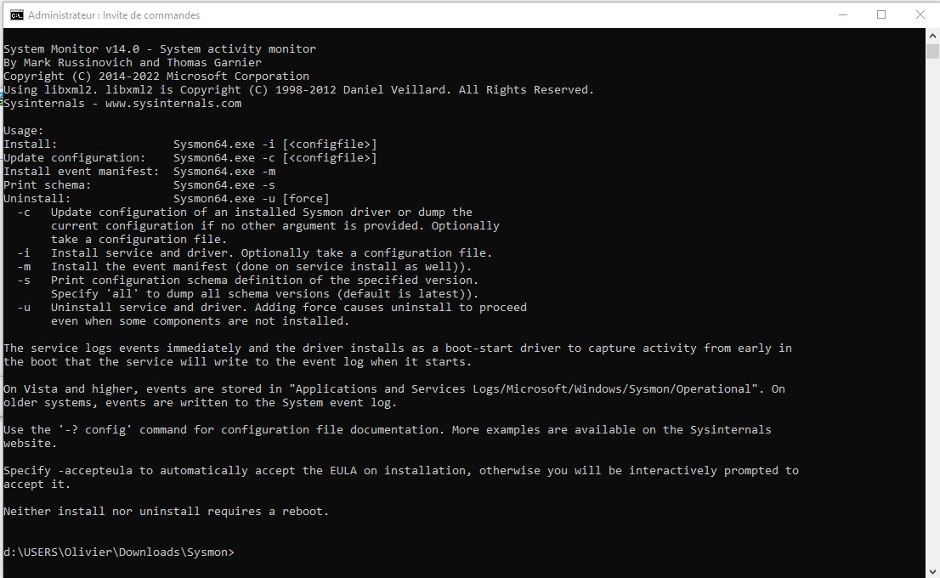Minimize the Invite de commandes window
Image resolution: width=940 pixels, height=578 pixels.
(x=842, y=14)
